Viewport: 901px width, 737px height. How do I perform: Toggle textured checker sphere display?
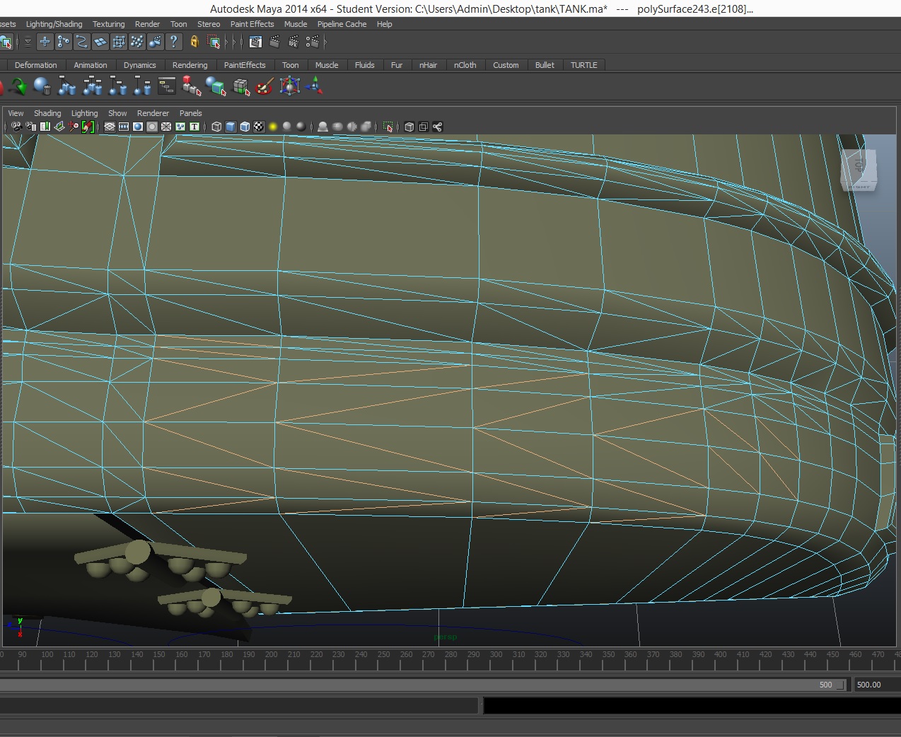click(259, 127)
